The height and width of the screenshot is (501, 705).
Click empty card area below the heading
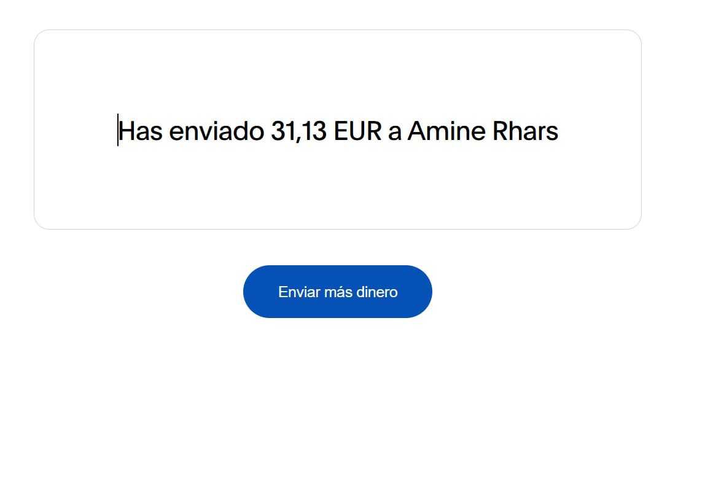(x=337, y=188)
